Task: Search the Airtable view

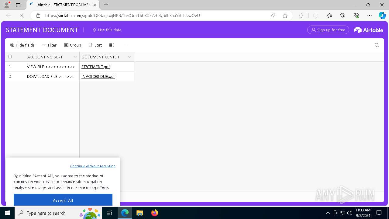Action: point(377,45)
